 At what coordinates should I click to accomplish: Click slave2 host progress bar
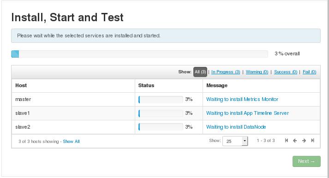161,127
